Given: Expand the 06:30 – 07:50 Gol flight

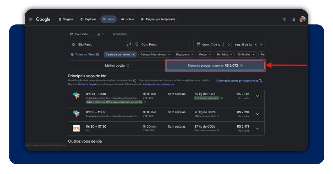Looking at the screenshot, I should click(258, 129).
